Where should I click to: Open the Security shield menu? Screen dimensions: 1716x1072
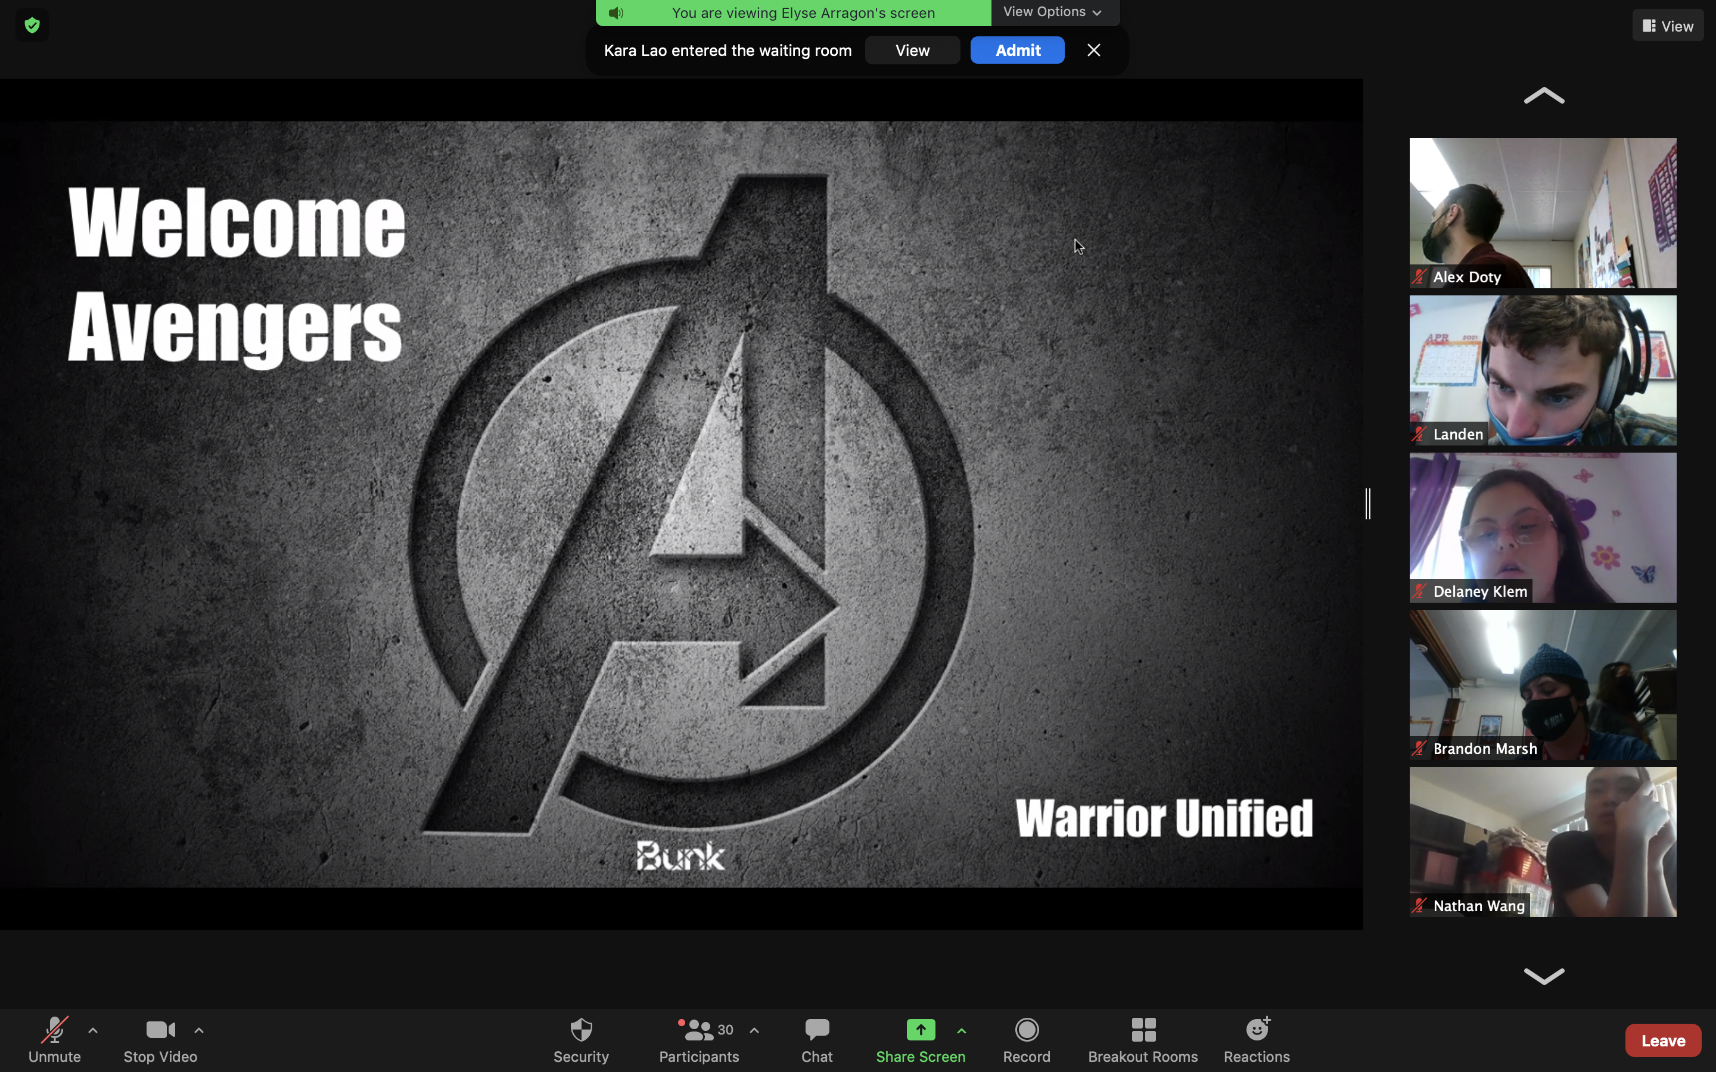coord(582,1039)
